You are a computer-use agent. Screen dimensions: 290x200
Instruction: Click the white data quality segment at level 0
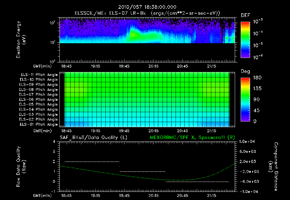coord(197,182)
